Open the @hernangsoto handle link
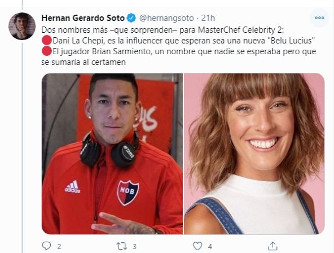The image size is (334, 253). (x=166, y=18)
